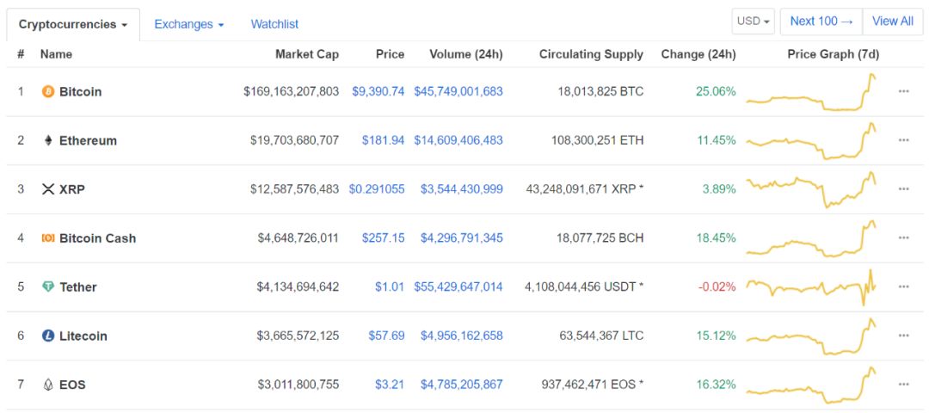Screen dimensions: 929x413
Task: Expand the Exchanges dropdown
Action: click(189, 24)
